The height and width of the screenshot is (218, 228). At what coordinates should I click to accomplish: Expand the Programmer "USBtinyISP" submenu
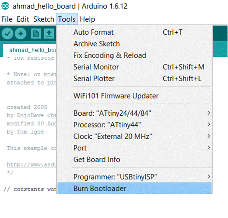[x=134, y=177]
